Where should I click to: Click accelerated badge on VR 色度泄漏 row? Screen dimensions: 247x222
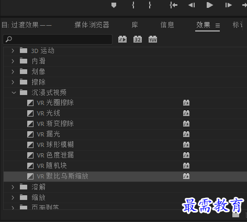(186, 155)
